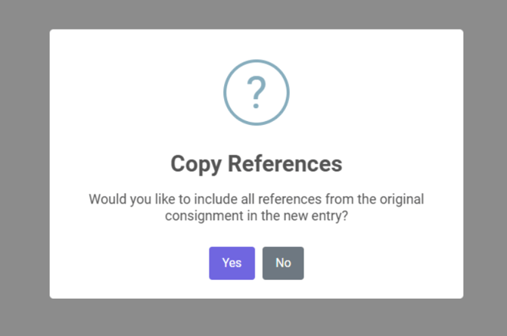
Task: Click the dimmed area below the dialog
Action: click(x=256, y=318)
